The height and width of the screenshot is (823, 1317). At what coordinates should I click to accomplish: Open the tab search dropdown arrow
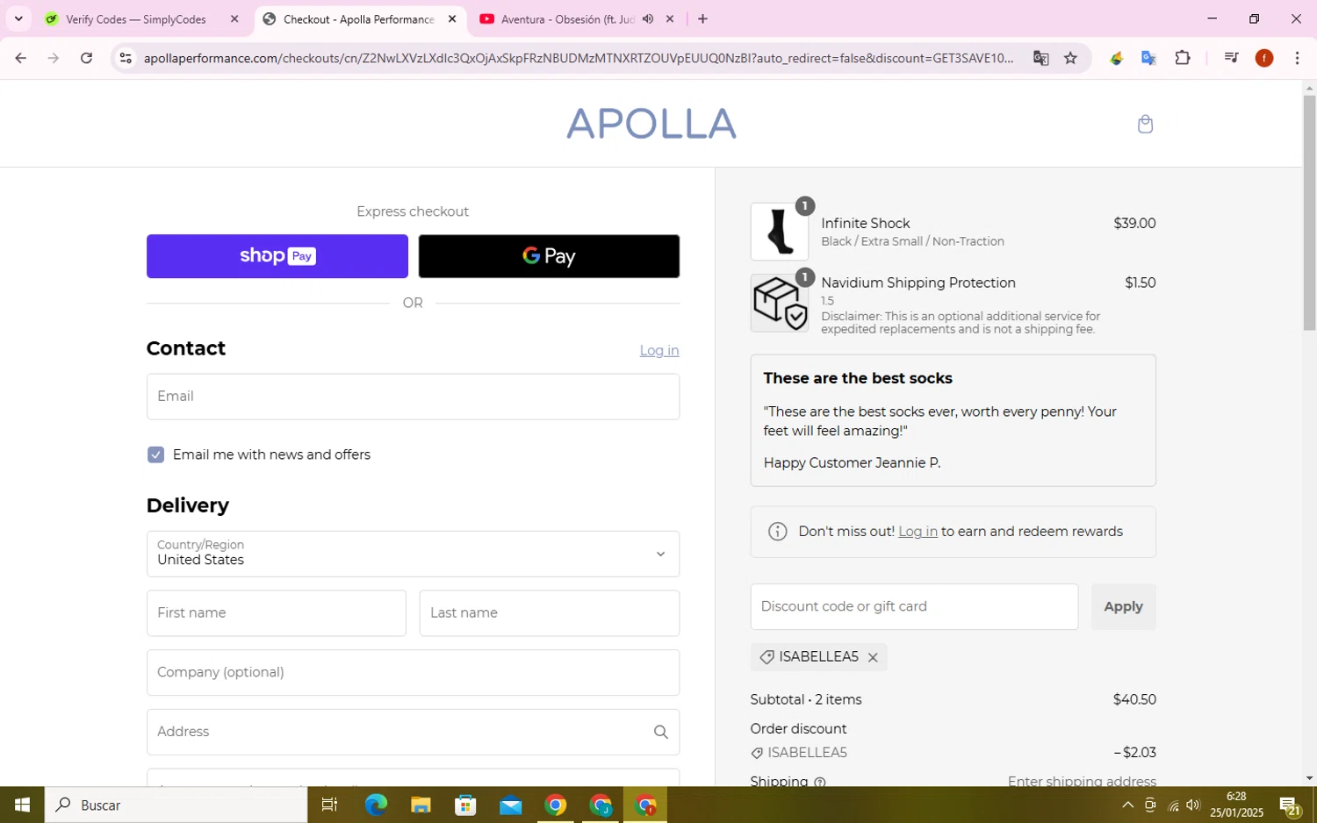coord(18,18)
